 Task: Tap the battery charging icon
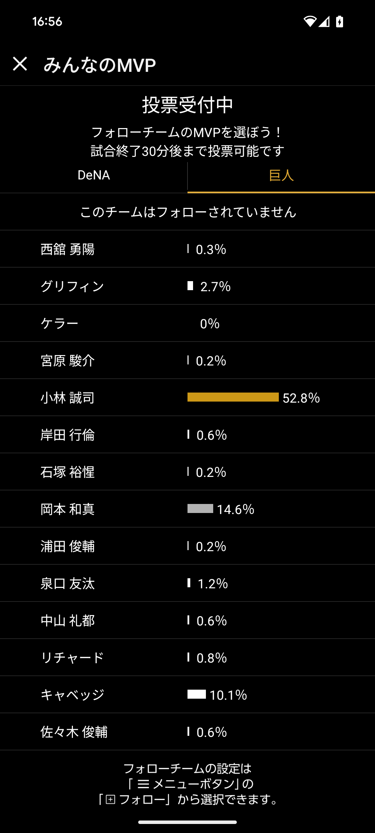(x=340, y=22)
